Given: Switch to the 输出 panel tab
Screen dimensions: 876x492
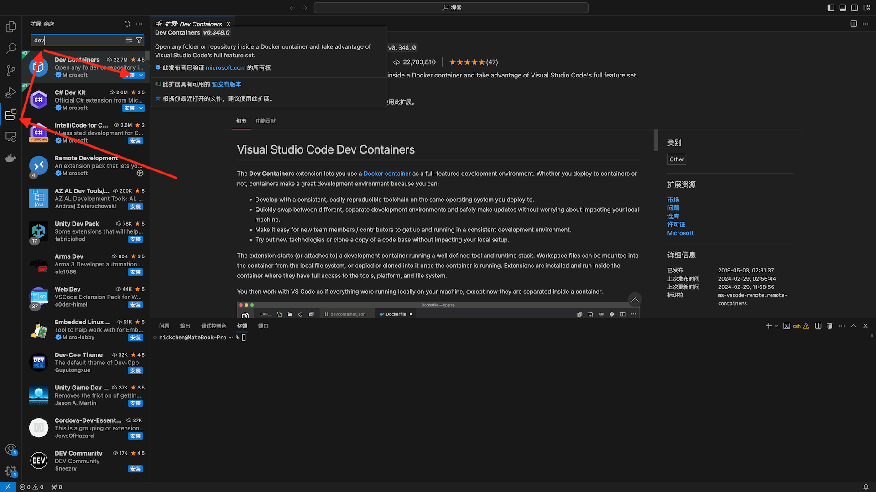Looking at the screenshot, I should tap(185, 326).
